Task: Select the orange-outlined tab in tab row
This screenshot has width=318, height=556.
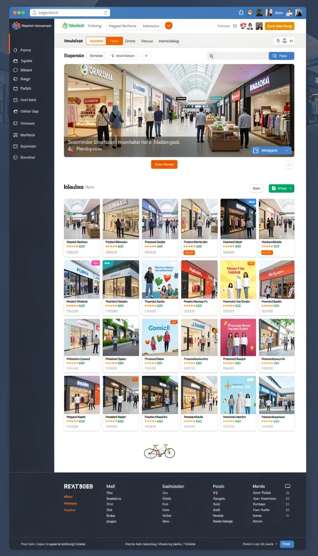Action: pos(96,41)
